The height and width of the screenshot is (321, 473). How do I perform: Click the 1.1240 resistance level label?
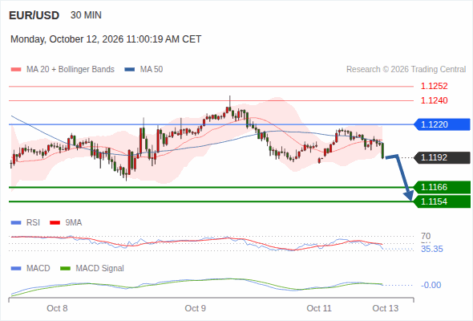coord(434,100)
